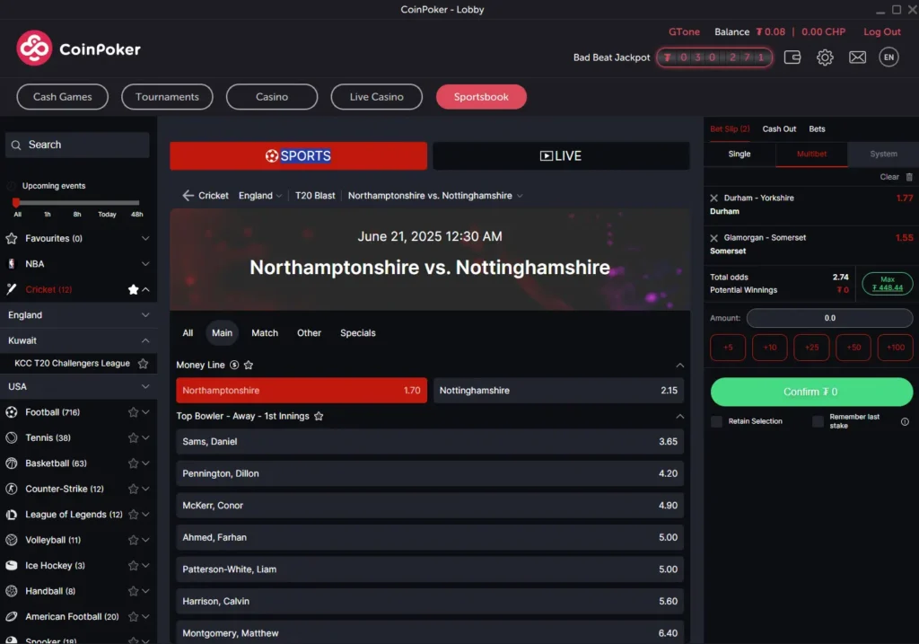Unfavourite Cricket using filled star

click(133, 289)
